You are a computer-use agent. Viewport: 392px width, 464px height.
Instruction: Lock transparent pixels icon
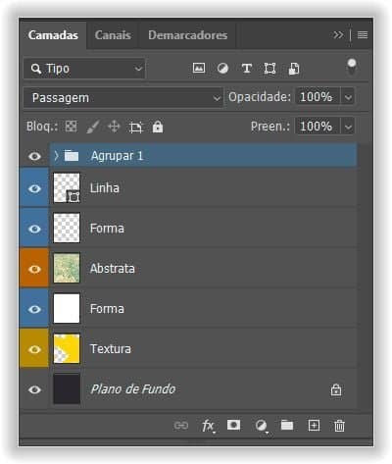point(71,127)
